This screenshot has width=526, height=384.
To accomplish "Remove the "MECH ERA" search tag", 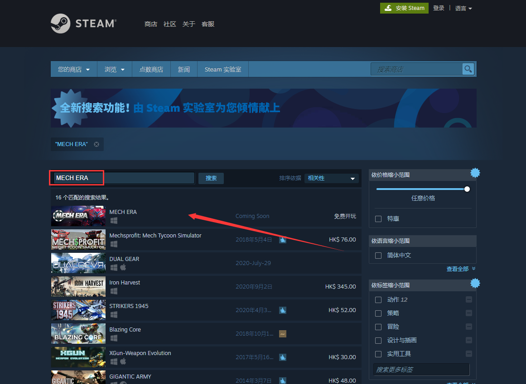I will pyautogui.click(x=97, y=144).
